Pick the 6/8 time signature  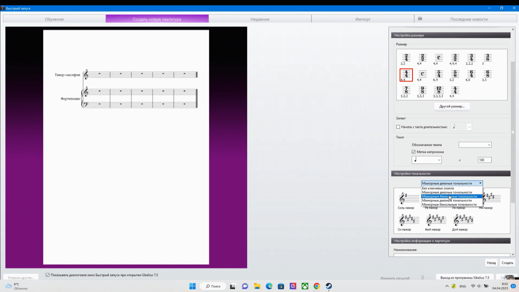487,74
